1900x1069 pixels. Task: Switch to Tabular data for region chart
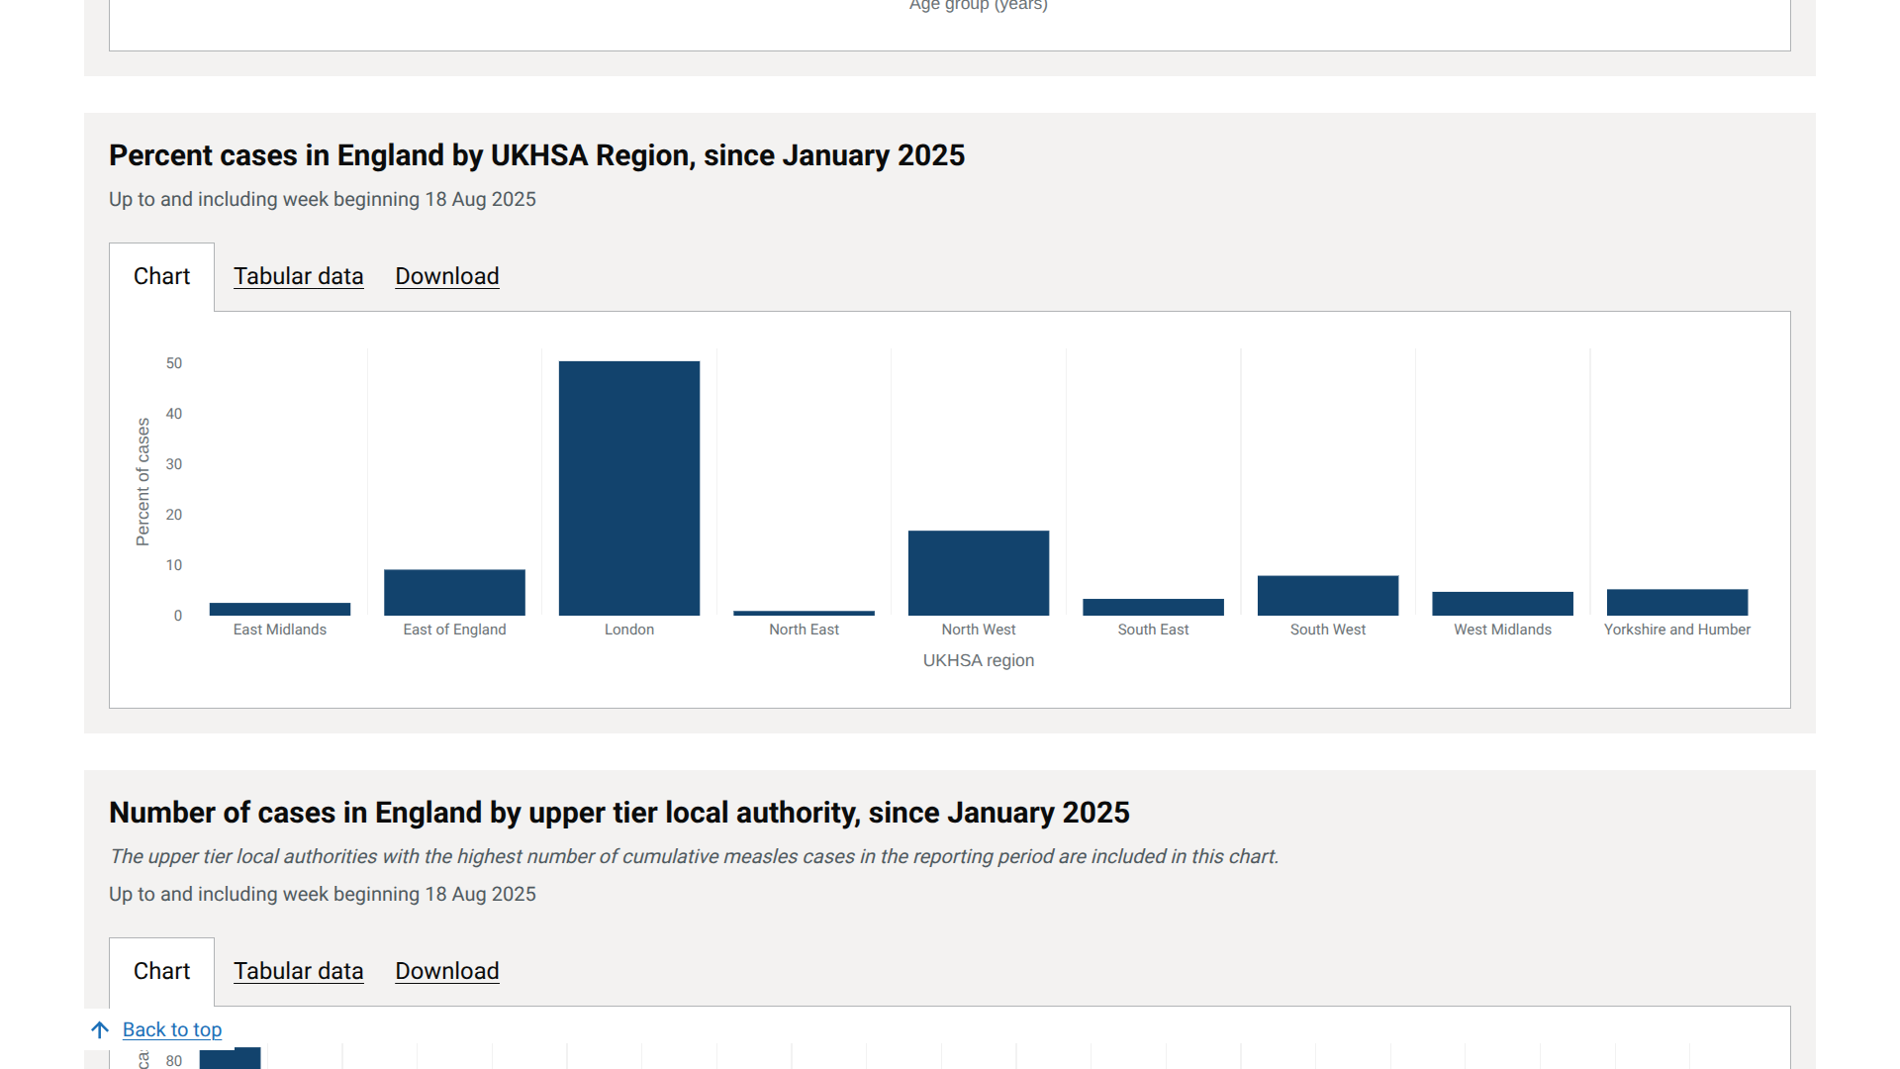click(298, 276)
